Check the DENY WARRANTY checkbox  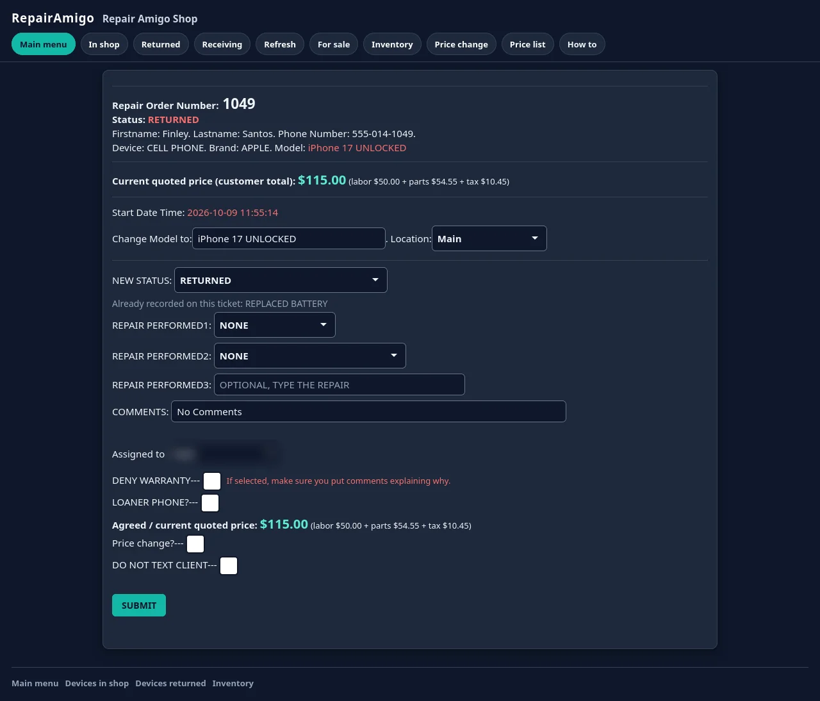(x=212, y=481)
